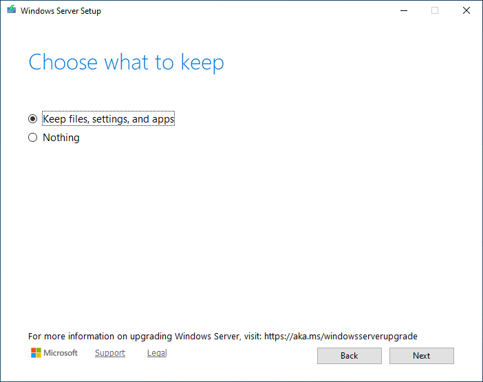The image size is (483, 382).
Task: Click empty title bar space beside the window title
Action: pos(241,10)
